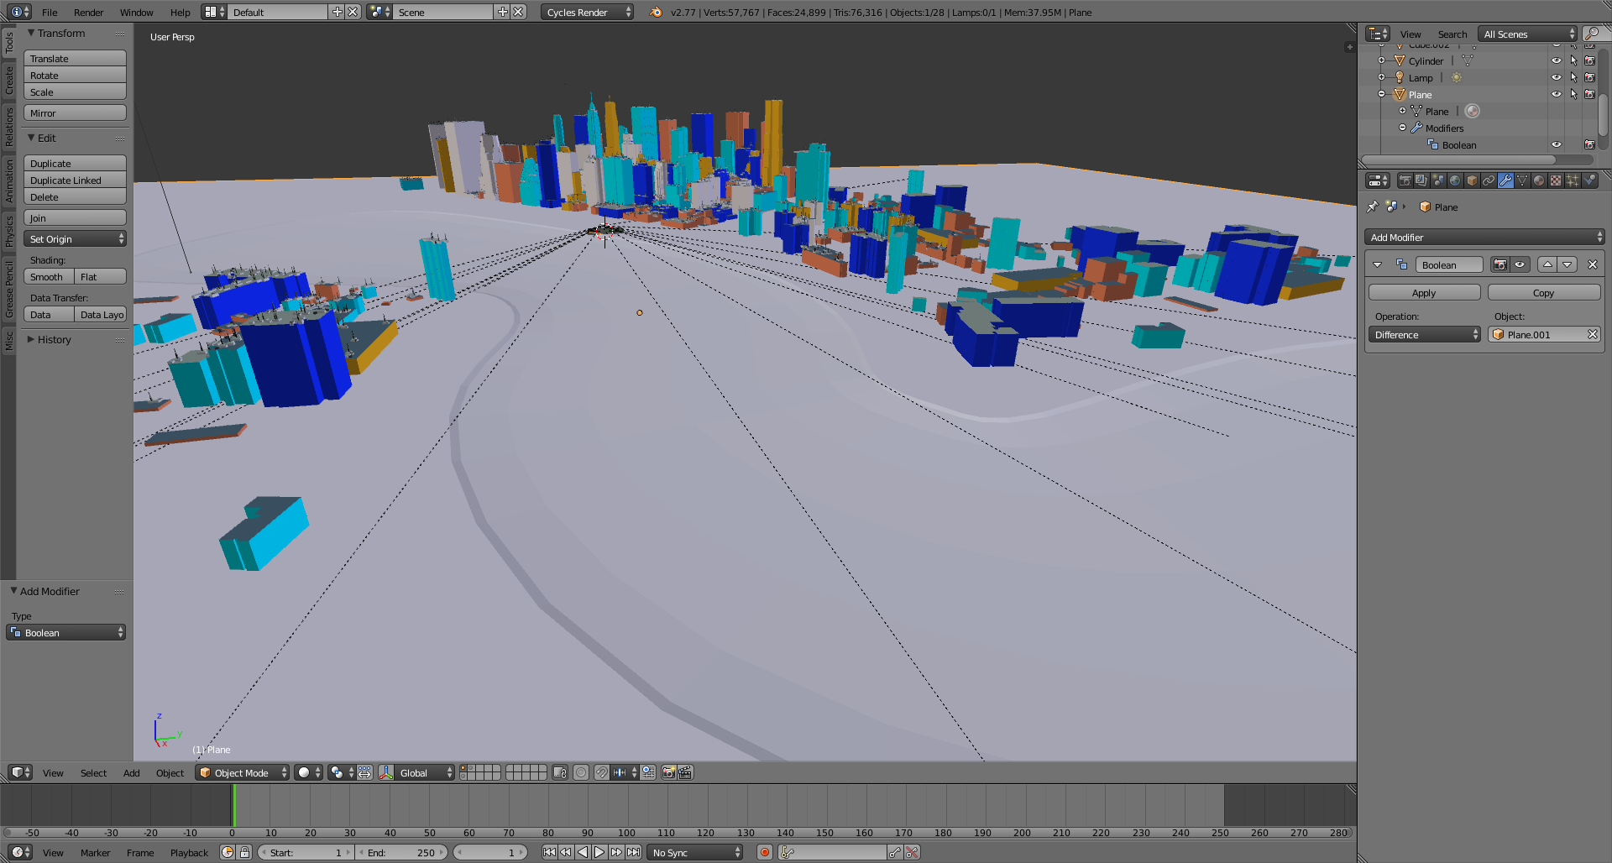Click the Apply modifier button
This screenshot has height=863, width=1612.
pos(1424,292)
